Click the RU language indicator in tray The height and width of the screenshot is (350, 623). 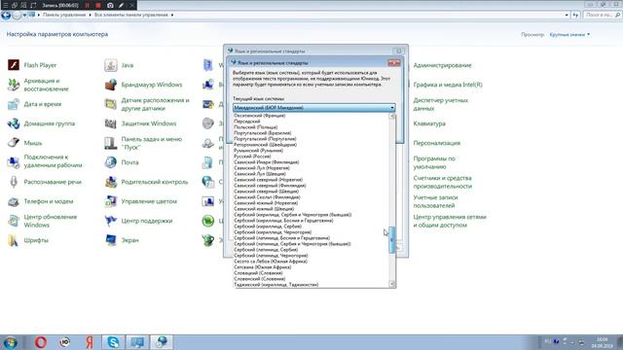547,341
